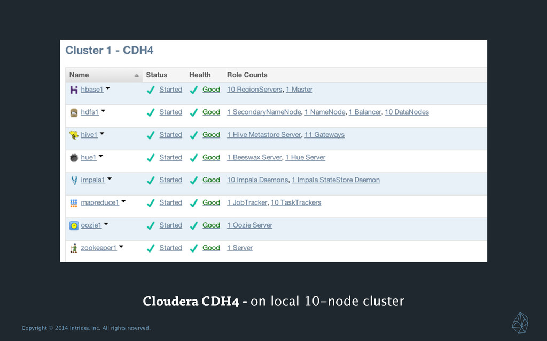Screen dimensions: 547x341
Task: Open the hue1 actions dropdown arrow
Action: point(101,156)
